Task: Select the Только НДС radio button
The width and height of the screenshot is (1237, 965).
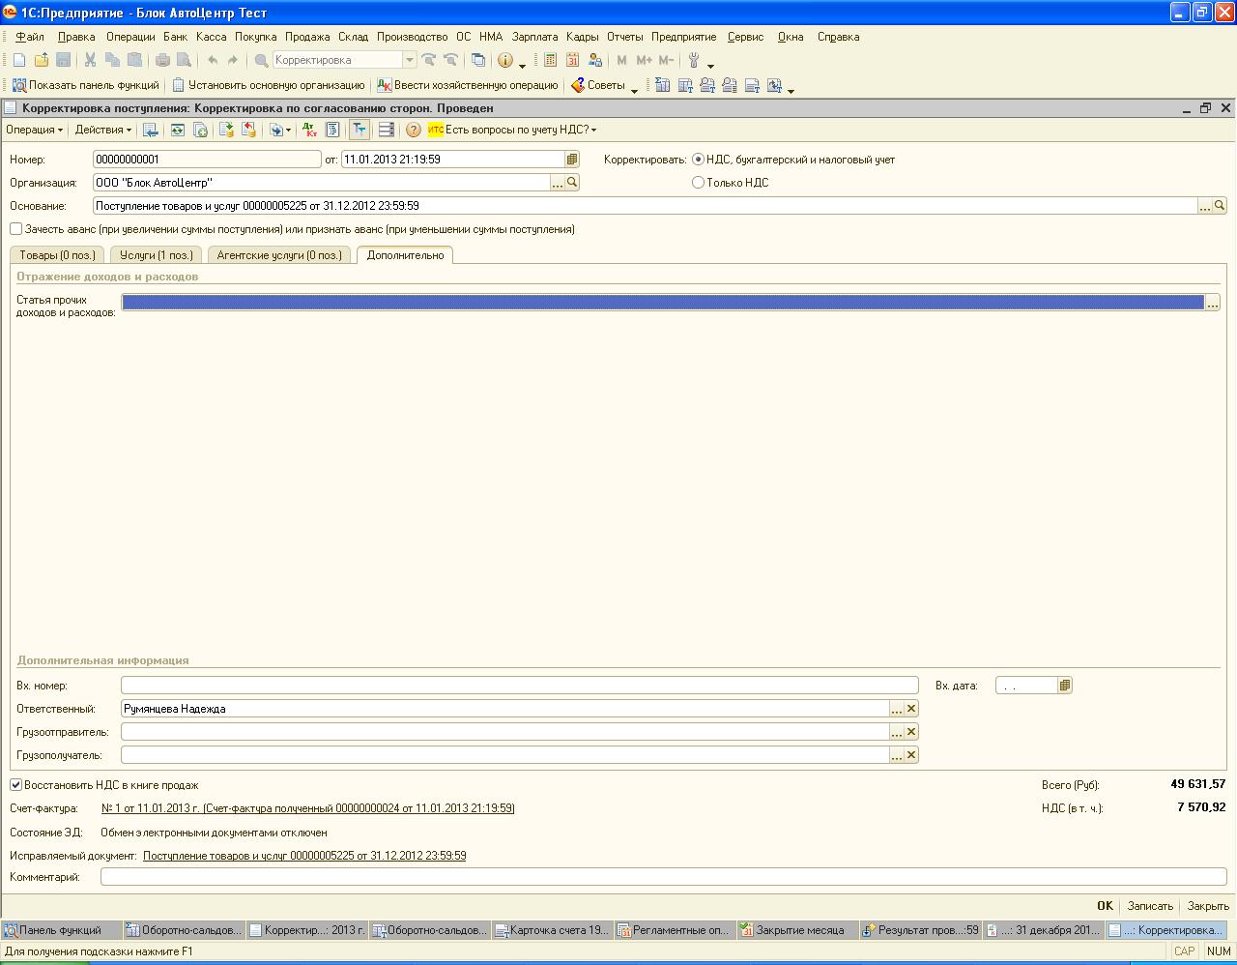Action: point(698,183)
